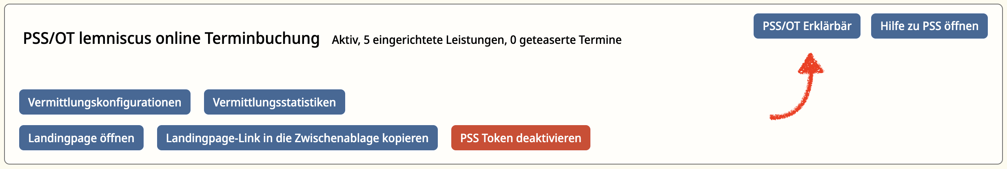Screen dimensions: 1007x169
Task: Deactivate the PSS Token with the red button
Action: [x=521, y=138]
